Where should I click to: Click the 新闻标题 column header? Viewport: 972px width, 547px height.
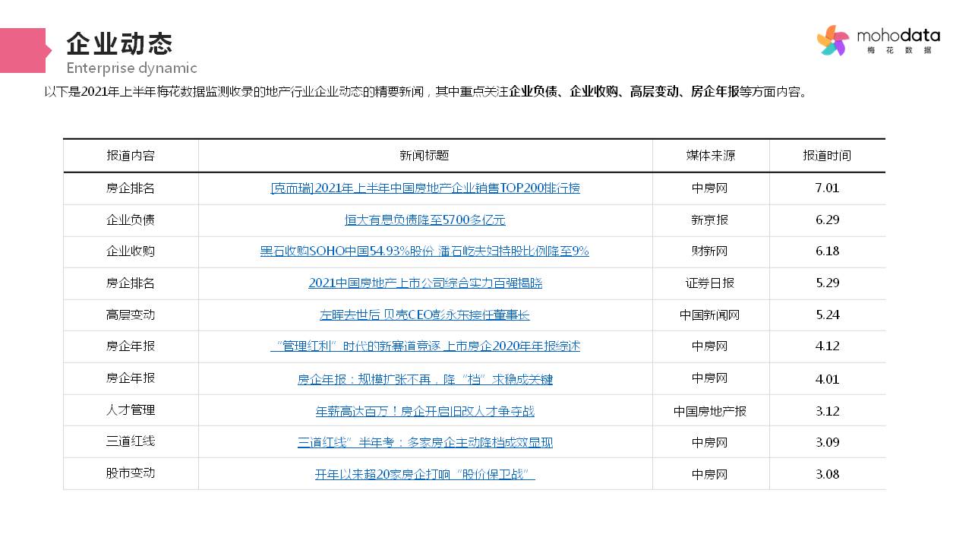pos(425,155)
